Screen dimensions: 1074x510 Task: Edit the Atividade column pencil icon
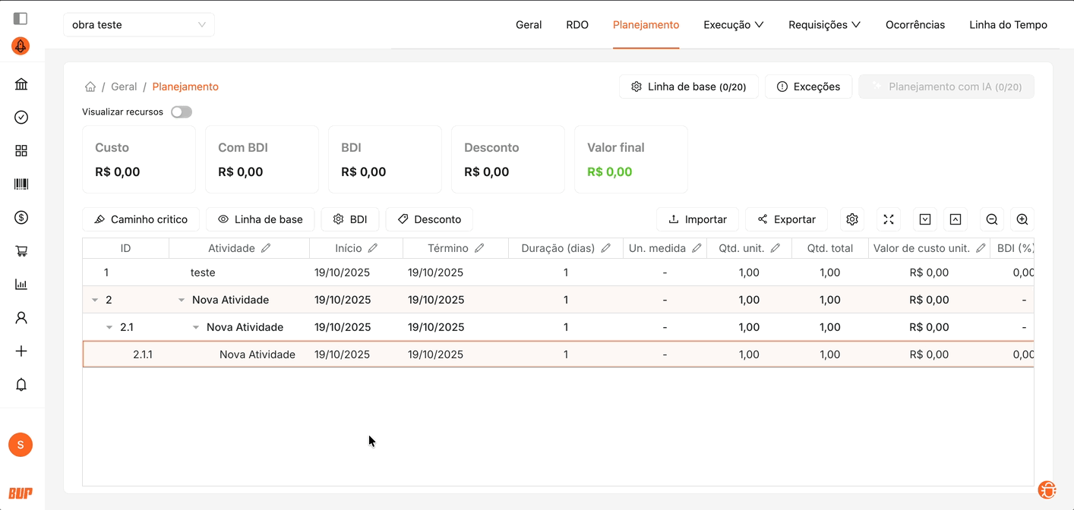tap(266, 248)
